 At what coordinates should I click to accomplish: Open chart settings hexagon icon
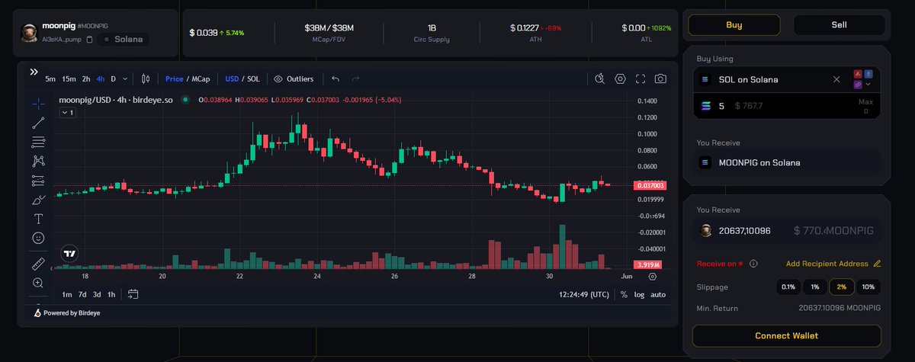621,78
